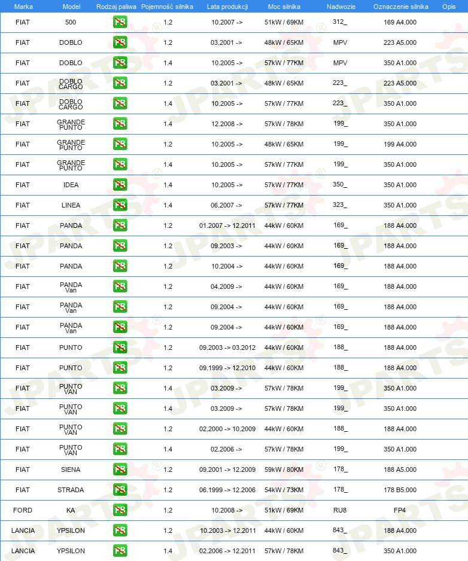
Task: Click fuel icon for PUNTO 09.1999 -> 12.2010
Action: (x=120, y=368)
